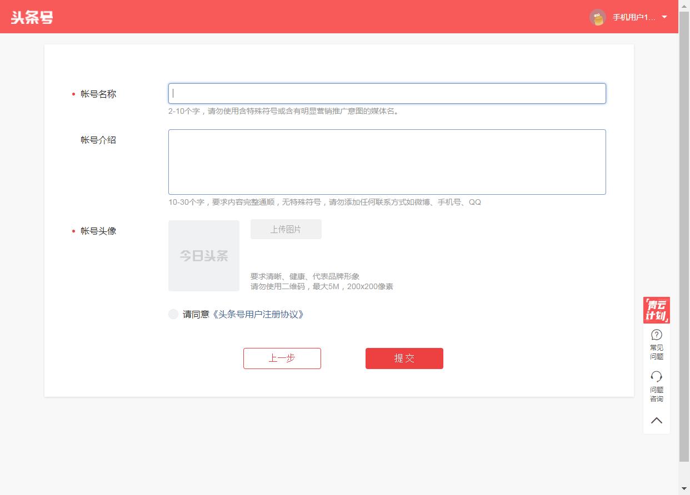Click the 头条号 brand text as home tab
This screenshot has height=495, width=690.
pos(31,17)
